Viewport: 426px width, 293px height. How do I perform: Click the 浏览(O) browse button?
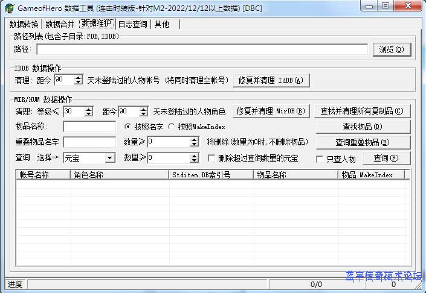click(392, 49)
